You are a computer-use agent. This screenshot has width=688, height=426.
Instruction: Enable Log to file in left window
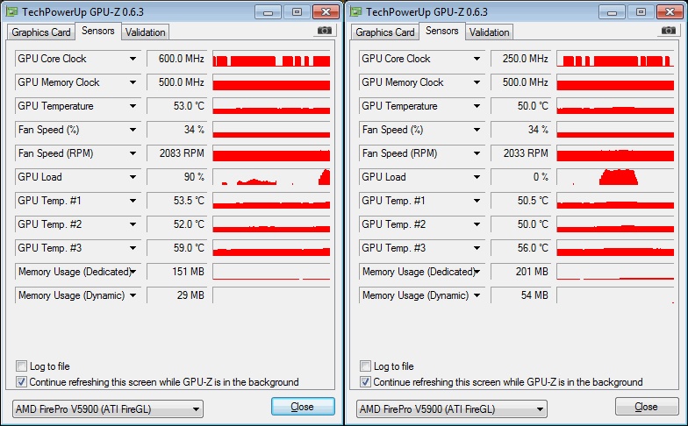pos(21,366)
